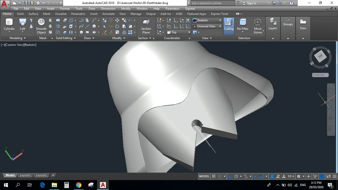
Task: Open Chrome from the Windows taskbar
Action: point(79,185)
